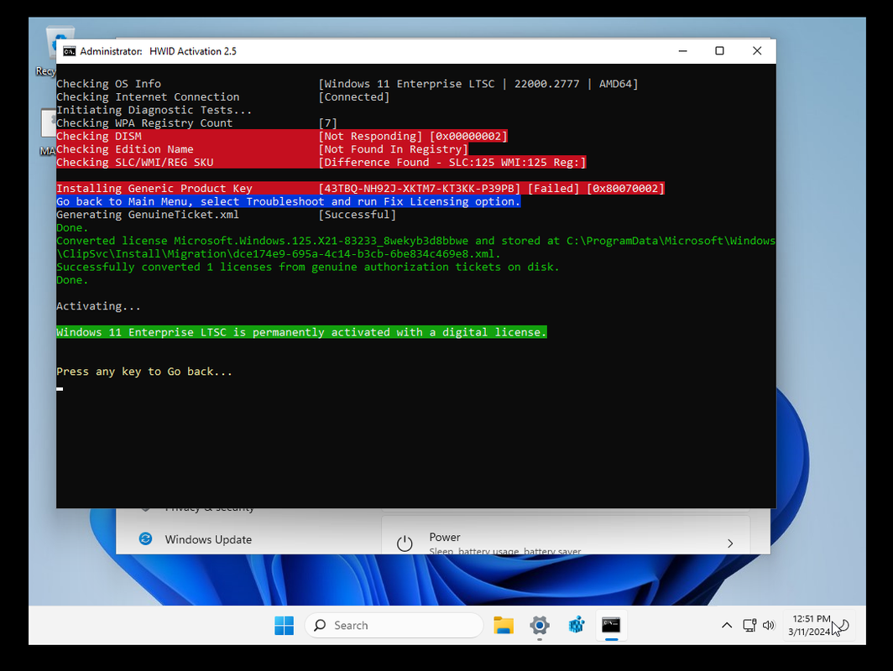Click the 'Checking DISM' error line
This screenshot has width=893, height=671.
coord(282,136)
